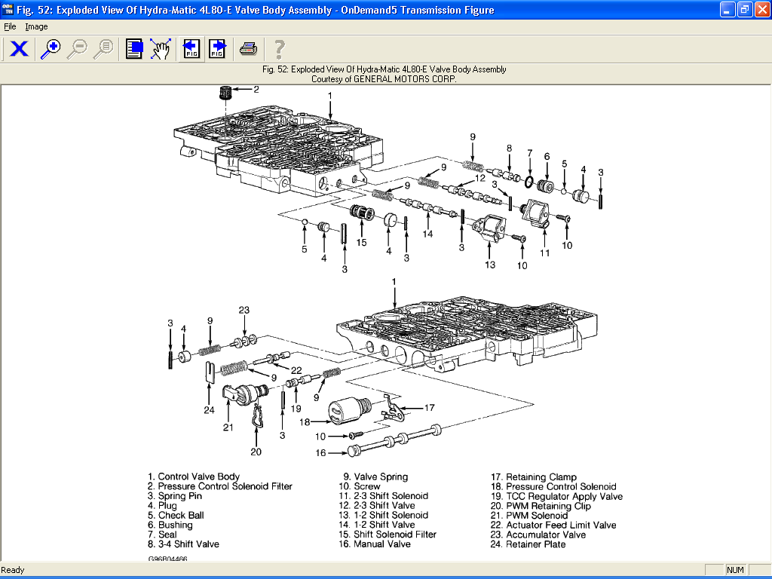Go to the next figure
Image resolution: width=772 pixels, height=579 pixels.
[217, 49]
